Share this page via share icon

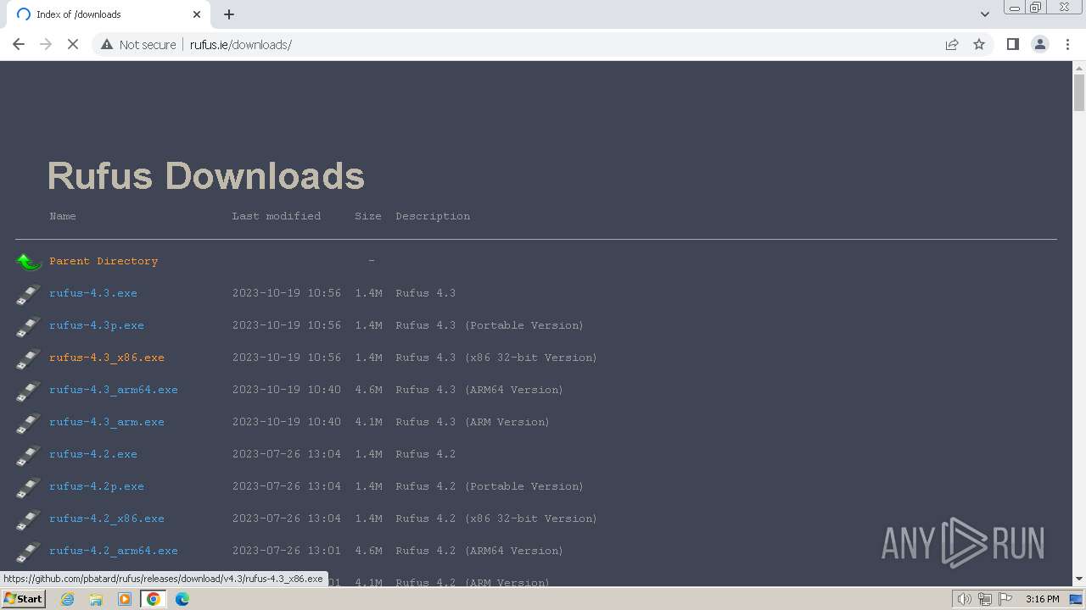(x=952, y=44)
